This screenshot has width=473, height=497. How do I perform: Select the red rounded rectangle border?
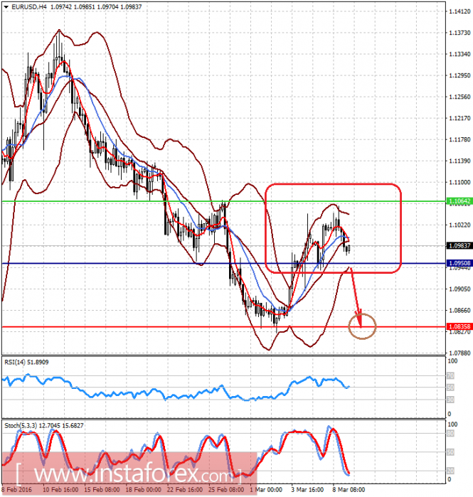click(x=333, y=228)
